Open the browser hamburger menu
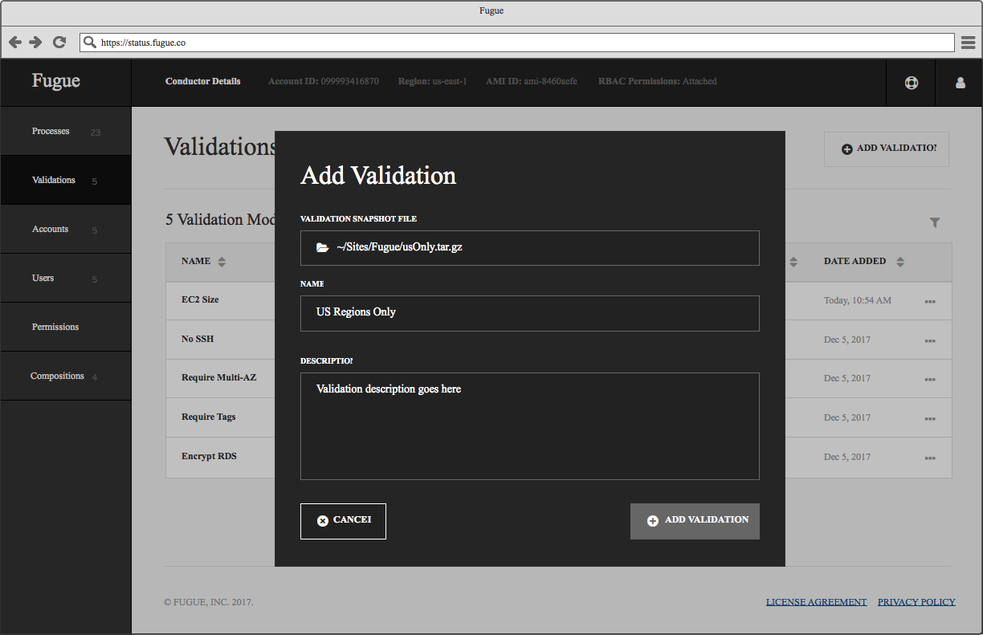 pos(969,42)
